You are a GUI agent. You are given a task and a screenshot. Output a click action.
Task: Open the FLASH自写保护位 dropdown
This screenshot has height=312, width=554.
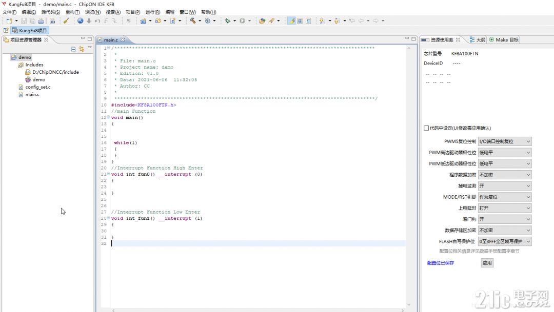(505, 241)
